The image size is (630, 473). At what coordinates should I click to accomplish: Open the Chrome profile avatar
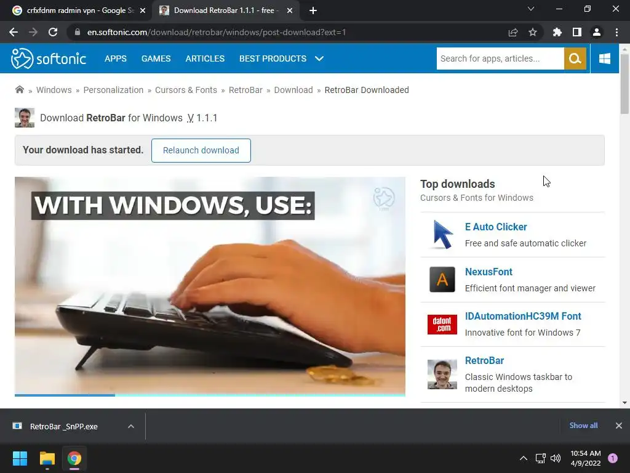coord(597,32)
